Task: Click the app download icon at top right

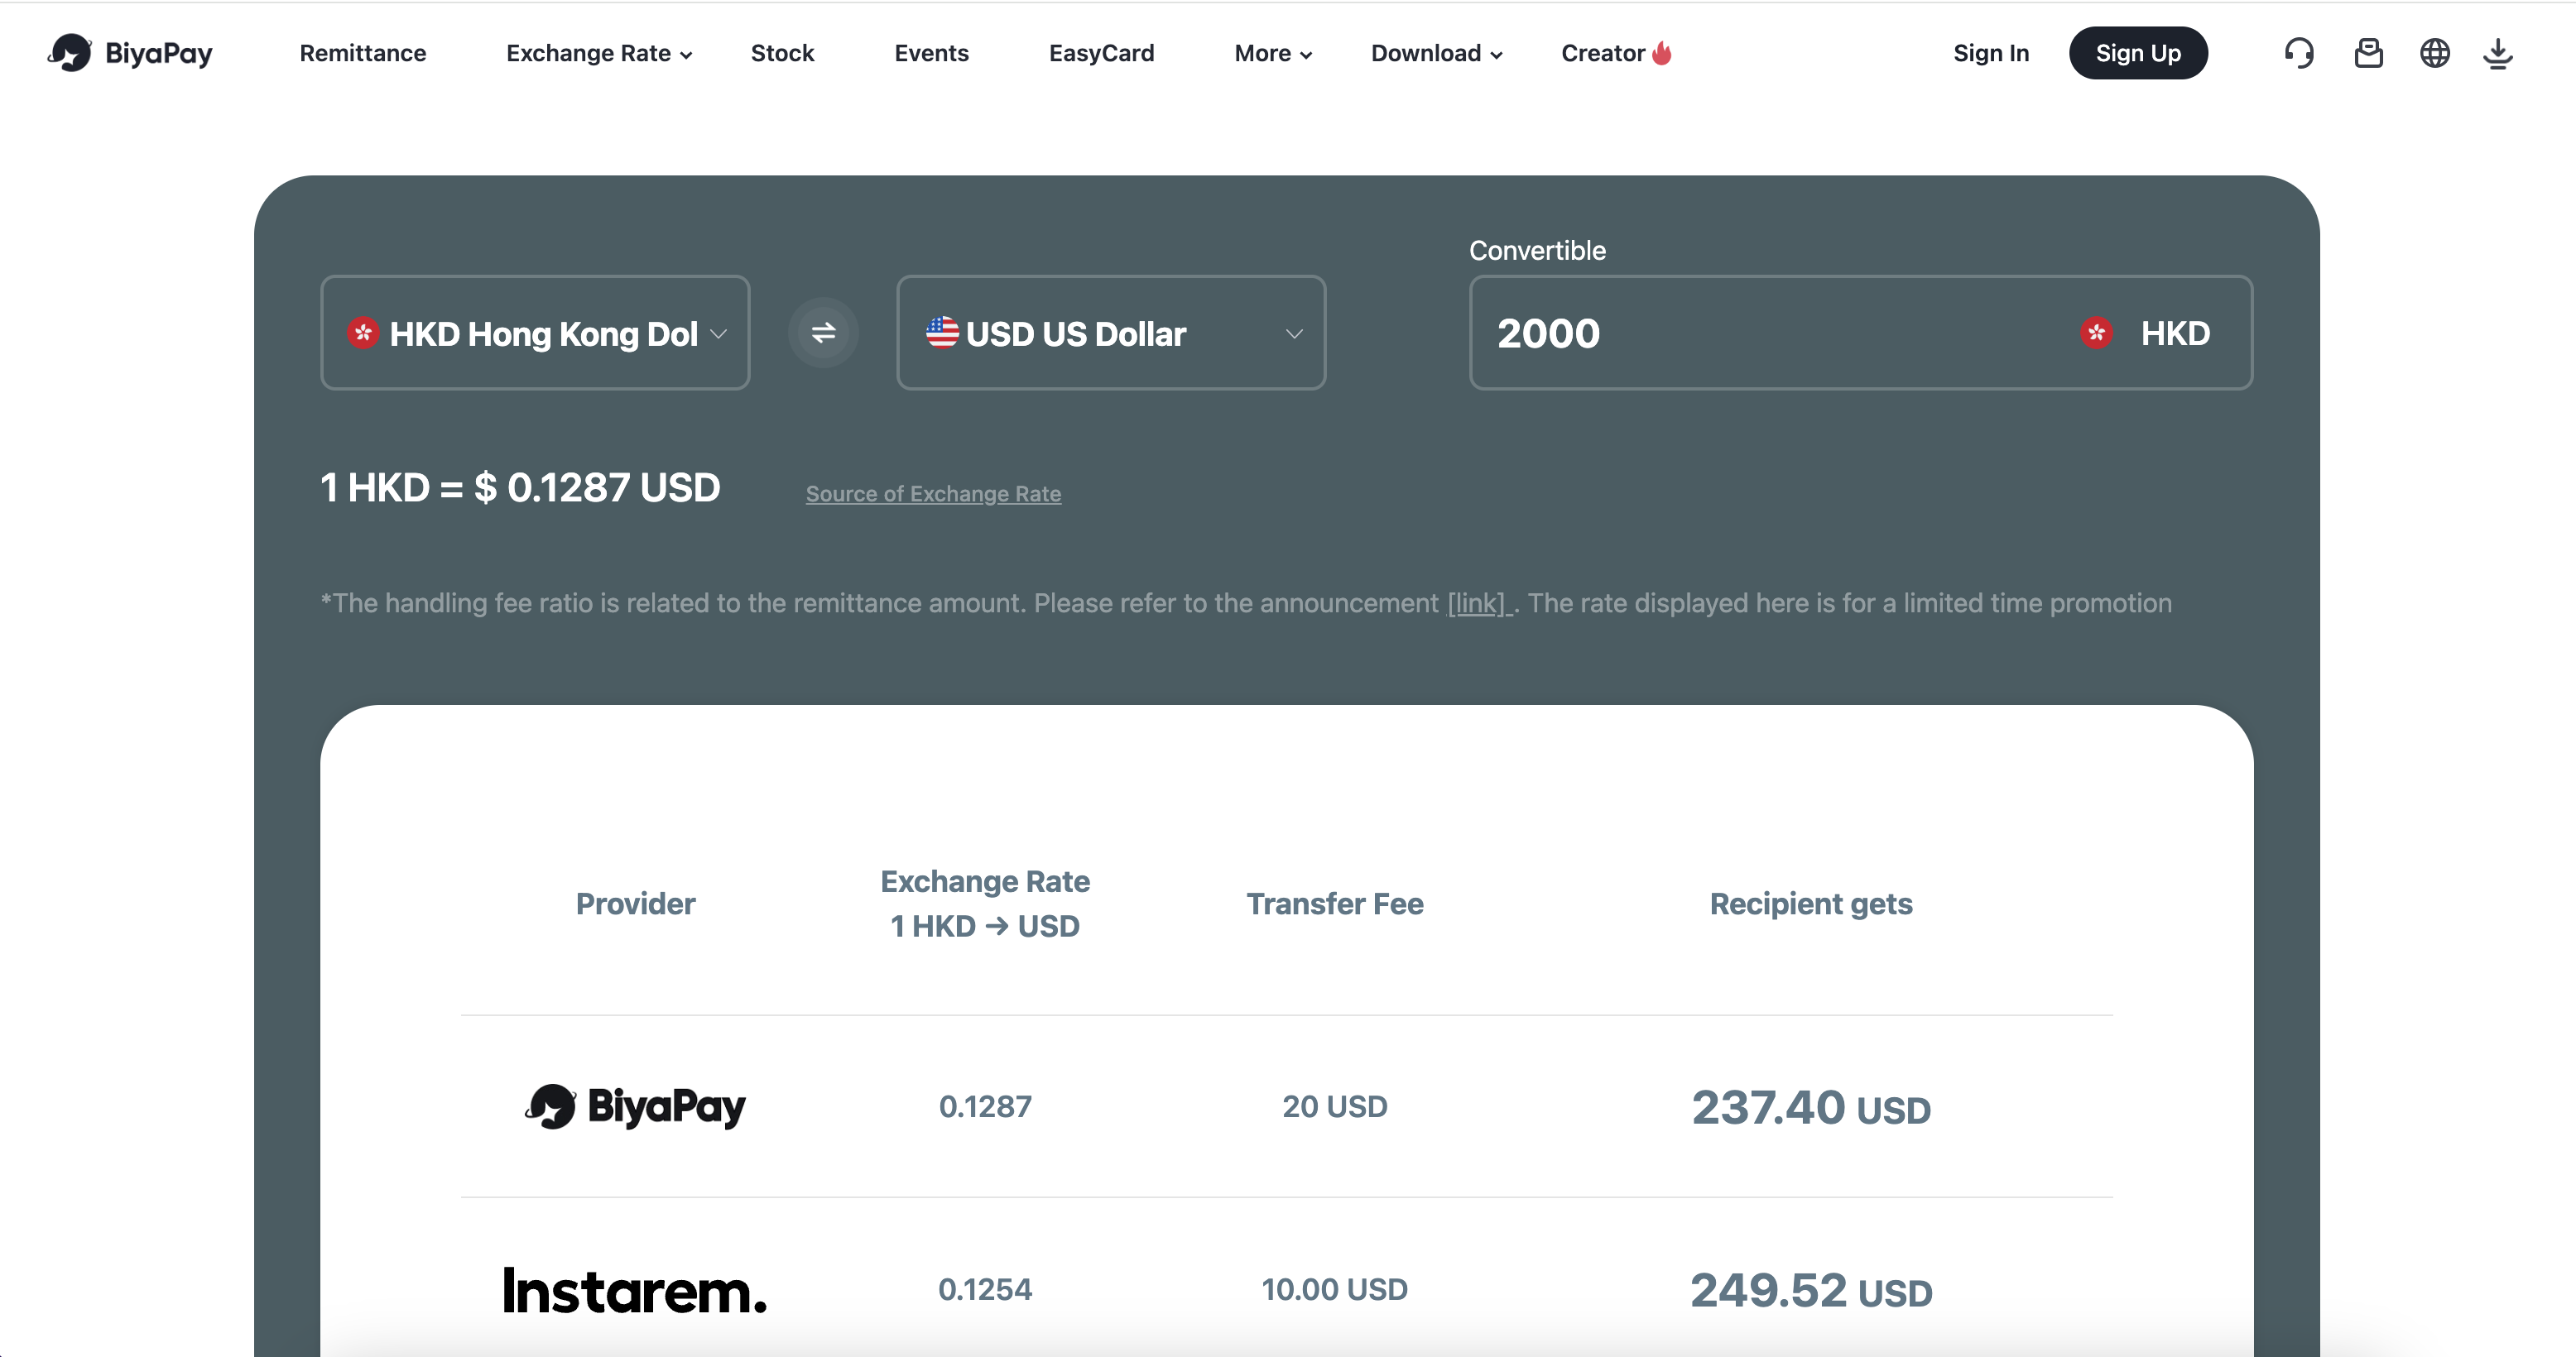Action: pyautogui.click(x=2498, y=53)
